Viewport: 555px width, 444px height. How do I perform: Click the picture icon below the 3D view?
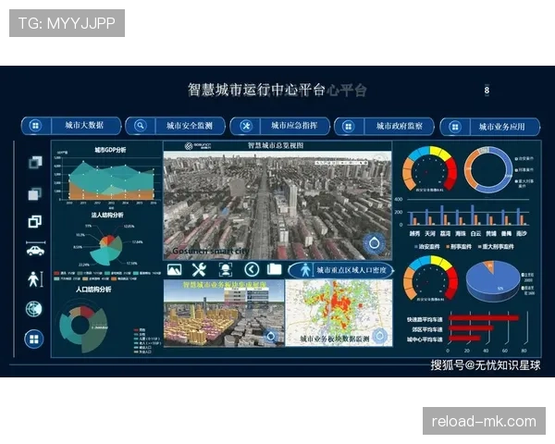click(174, 270)
